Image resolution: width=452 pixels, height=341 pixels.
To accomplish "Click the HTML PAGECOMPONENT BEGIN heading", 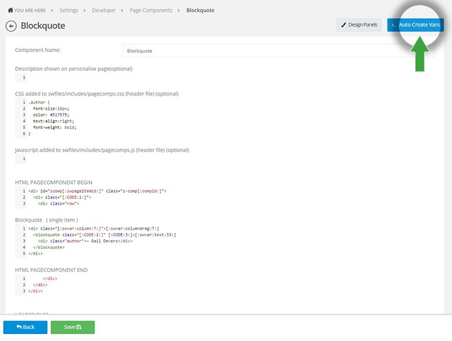I will click(53, 183).
